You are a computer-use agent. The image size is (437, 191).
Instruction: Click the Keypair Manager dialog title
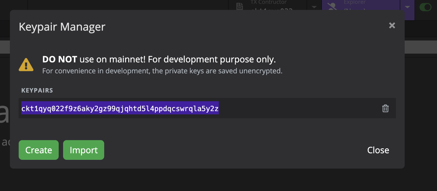[62, 27]
